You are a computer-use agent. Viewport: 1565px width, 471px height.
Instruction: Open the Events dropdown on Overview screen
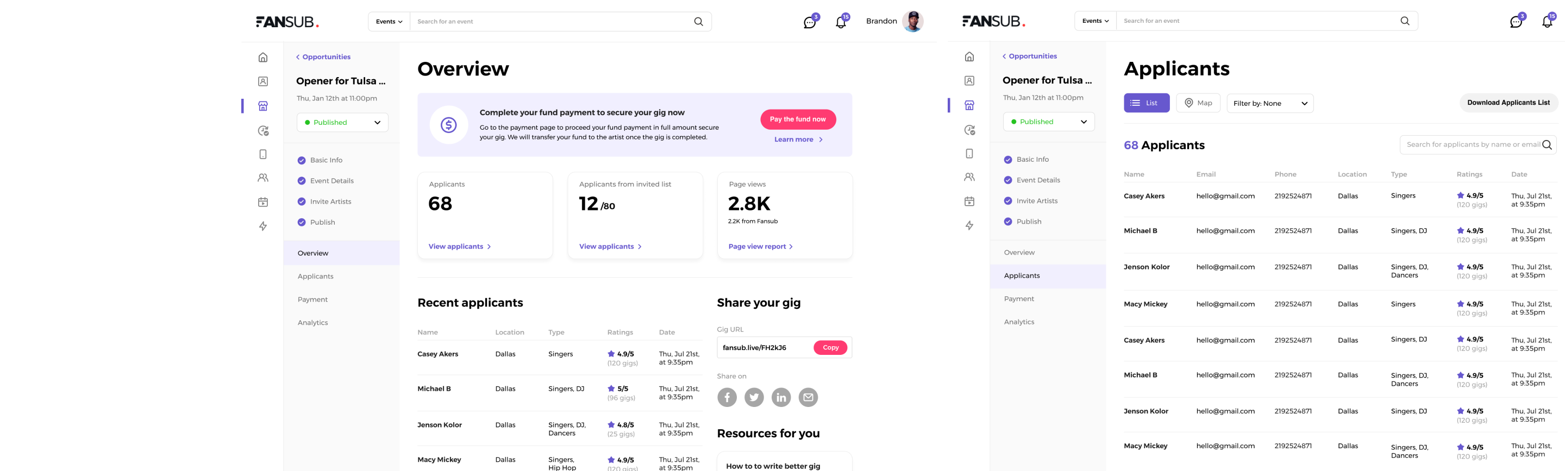389,21
